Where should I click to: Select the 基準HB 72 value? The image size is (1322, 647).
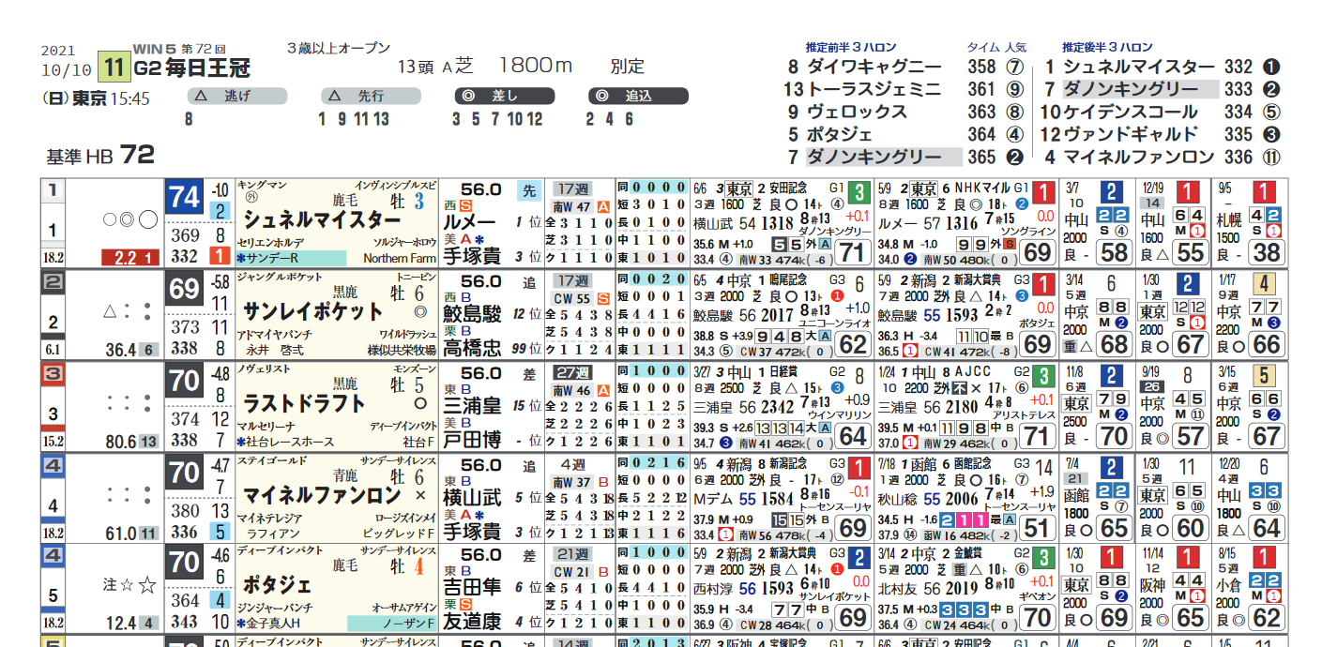pyautogui.click(x=100, y=155)
